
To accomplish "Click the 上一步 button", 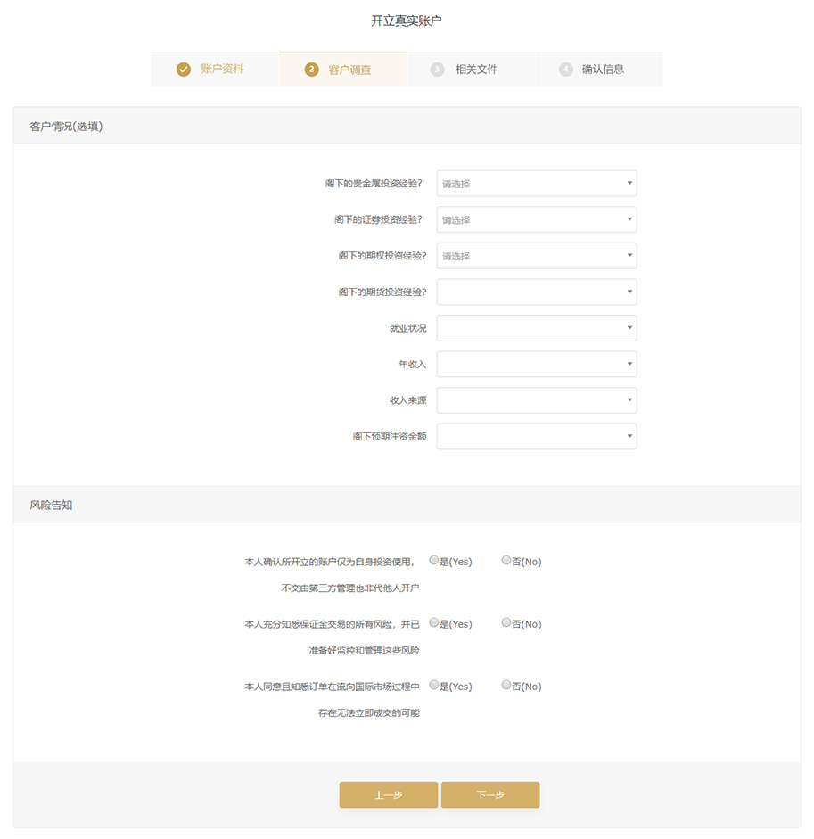I will coord(388,794).
